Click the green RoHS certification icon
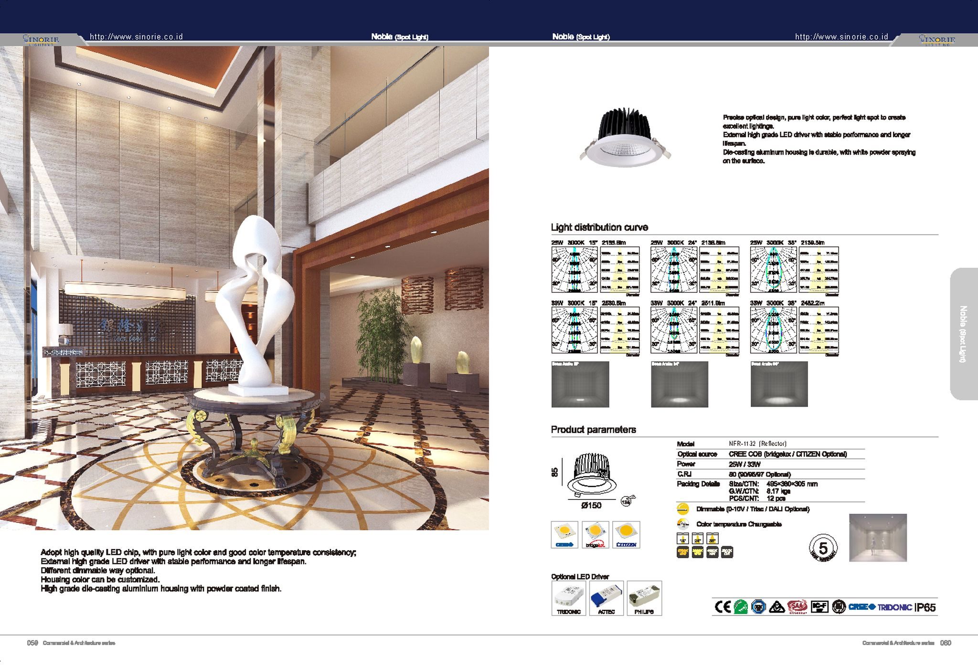The height and width of the screenshot is (668, 978). click(x=741, y=607)
